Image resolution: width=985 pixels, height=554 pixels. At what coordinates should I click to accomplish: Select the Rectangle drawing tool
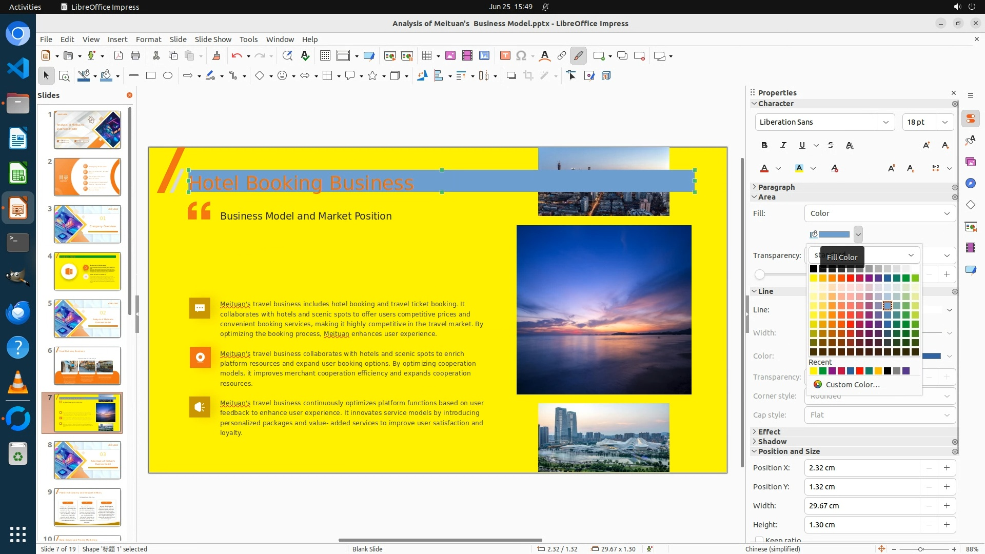(x=151, y=76)
